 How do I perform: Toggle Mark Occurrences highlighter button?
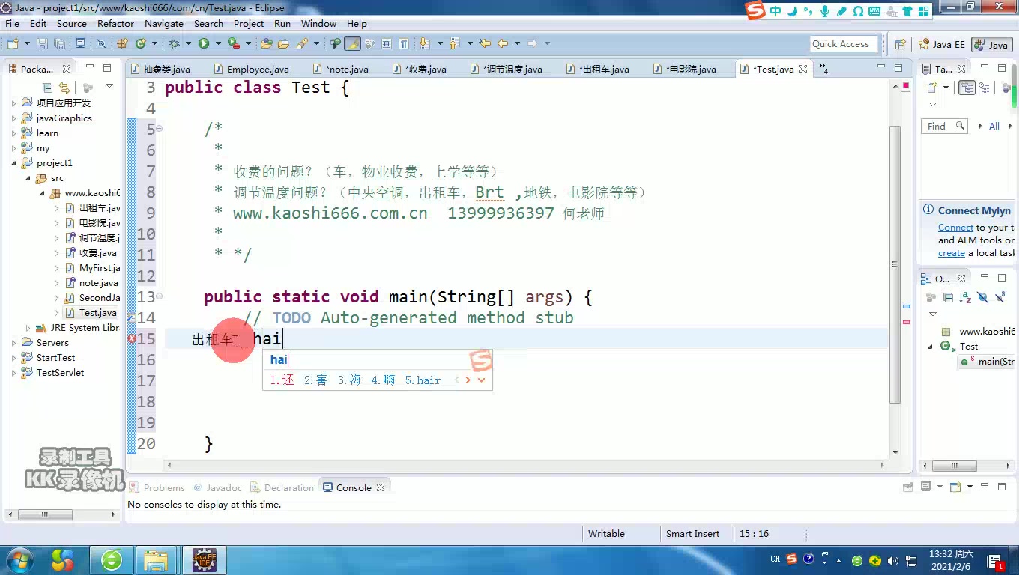[353, 44]
